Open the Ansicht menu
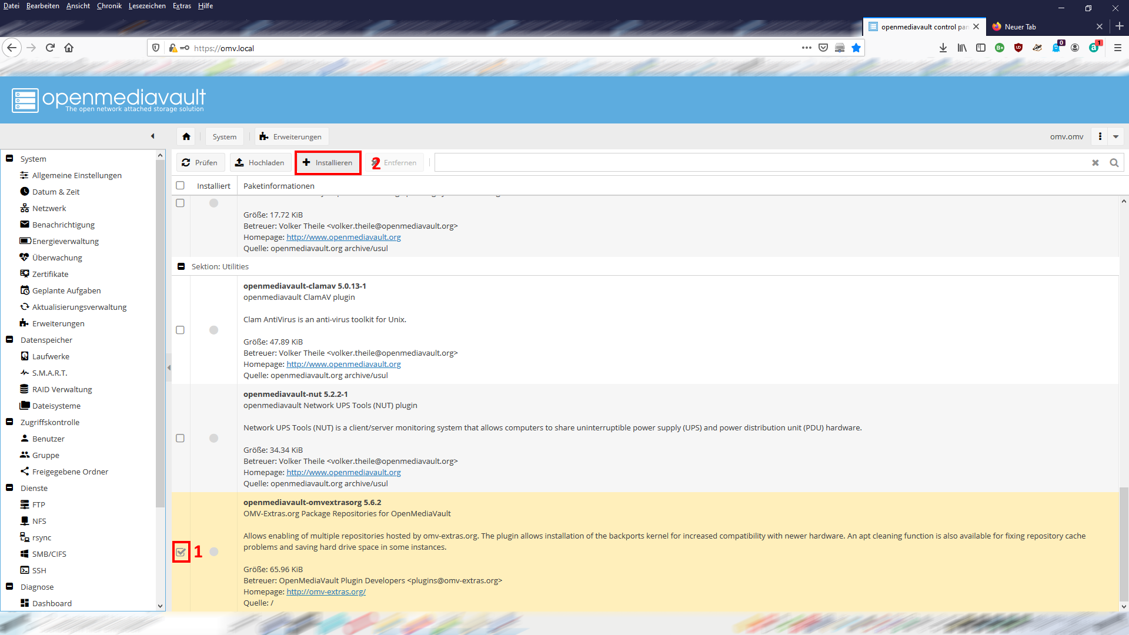Screen dimensions: 1129x635 tap(78, 6)
